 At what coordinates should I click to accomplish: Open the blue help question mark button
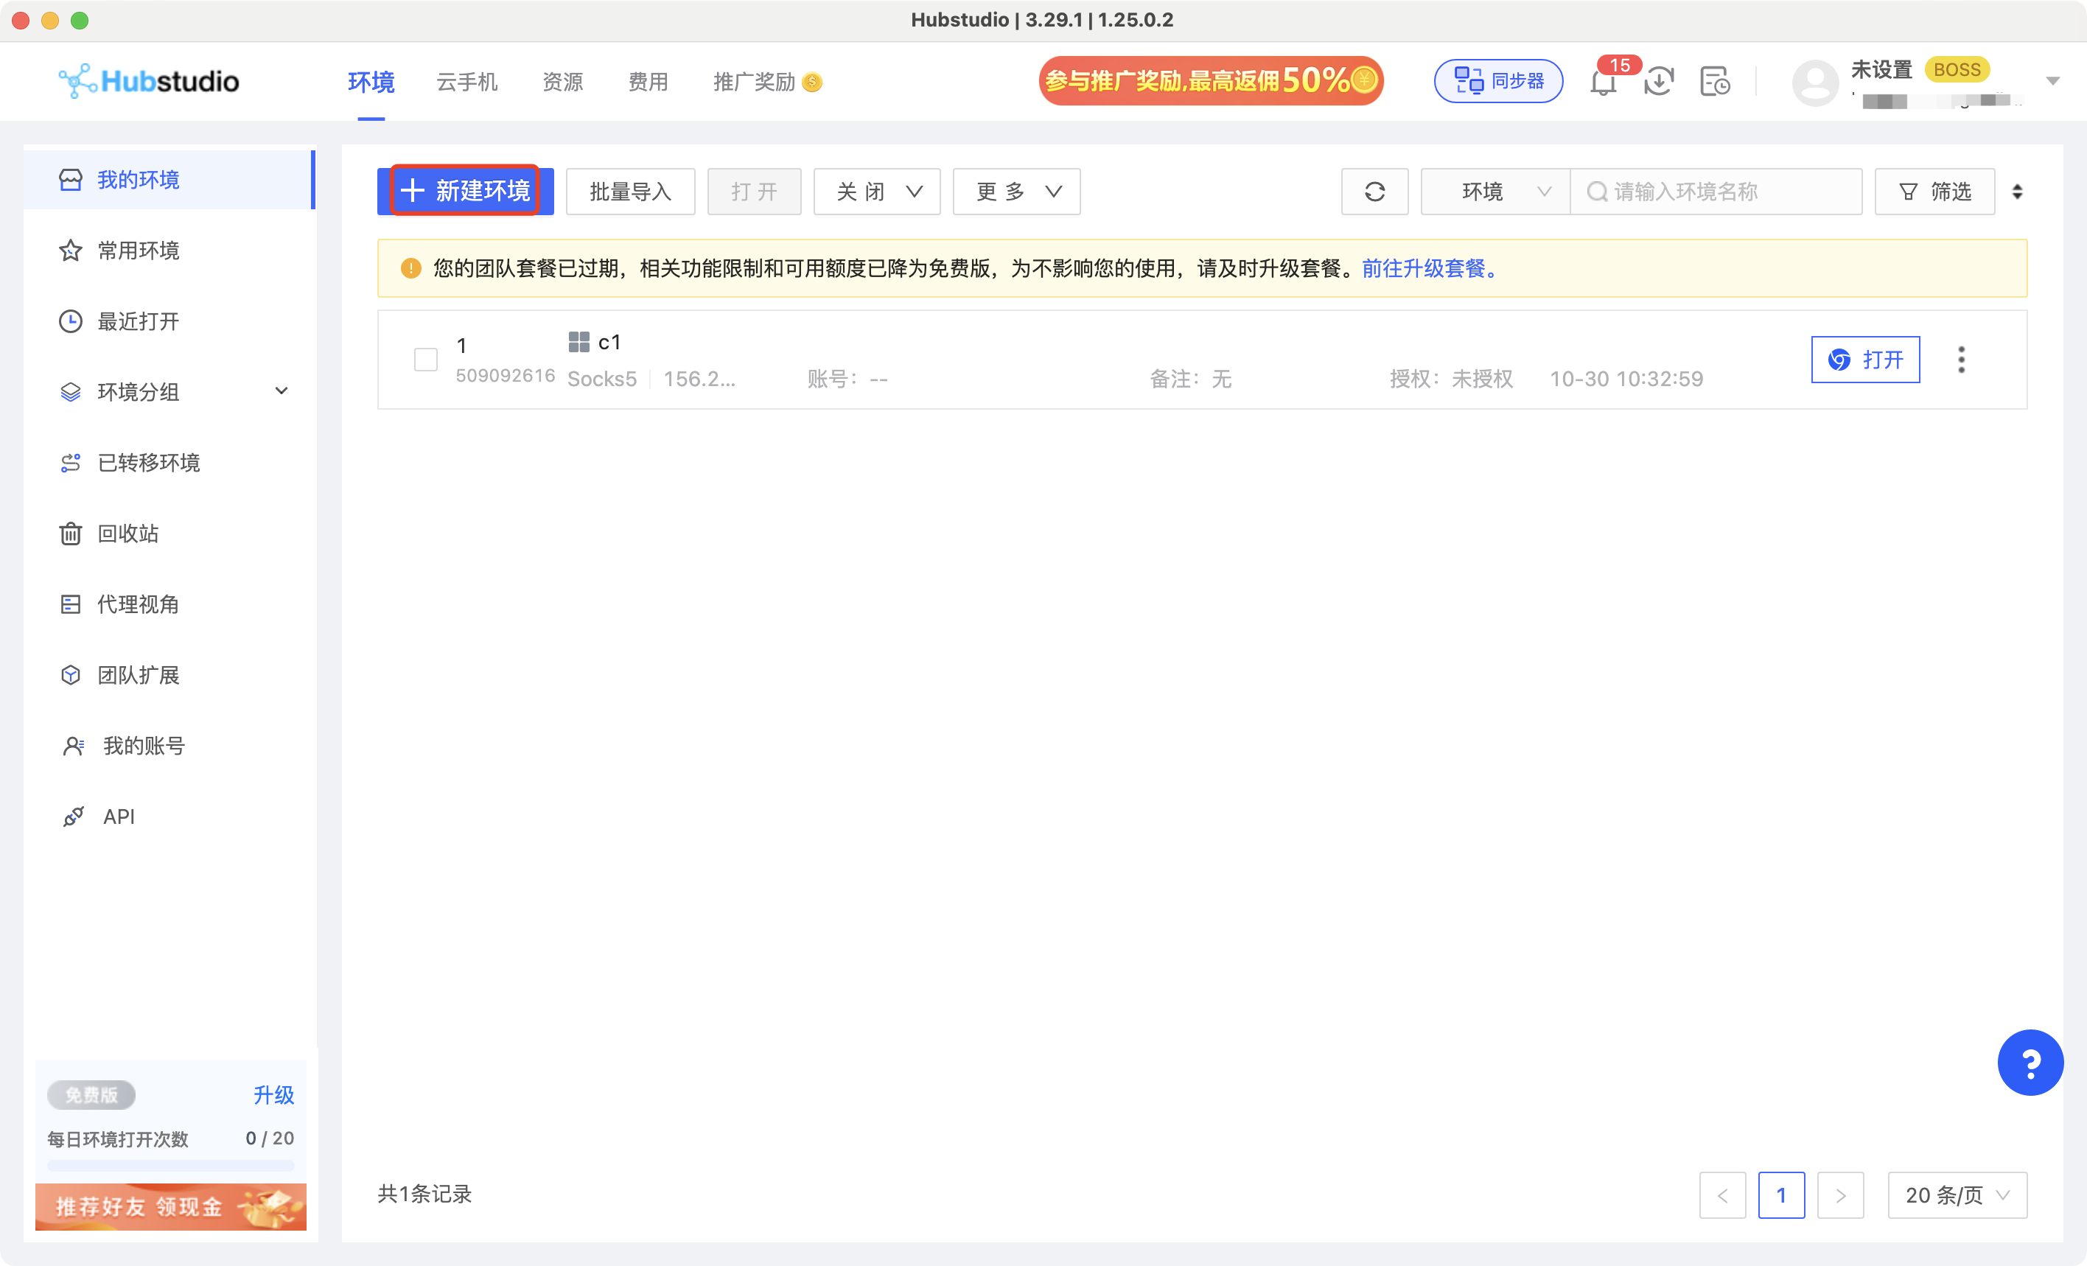tap(2030, 1062)
